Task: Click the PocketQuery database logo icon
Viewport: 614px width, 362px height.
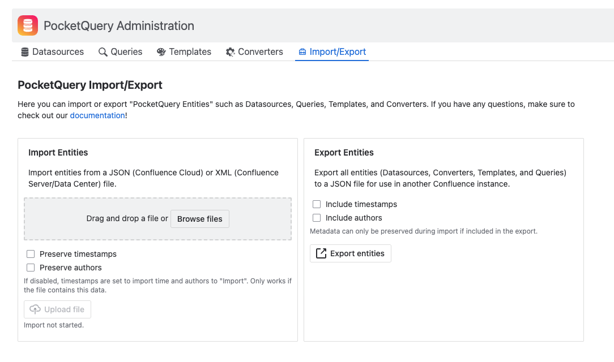Action: click(x=28, y=25)
